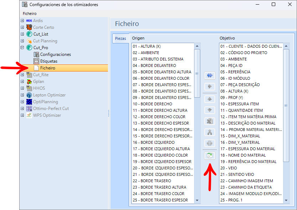Expand the Gplan tree node
297x210 pixels.
22,82
